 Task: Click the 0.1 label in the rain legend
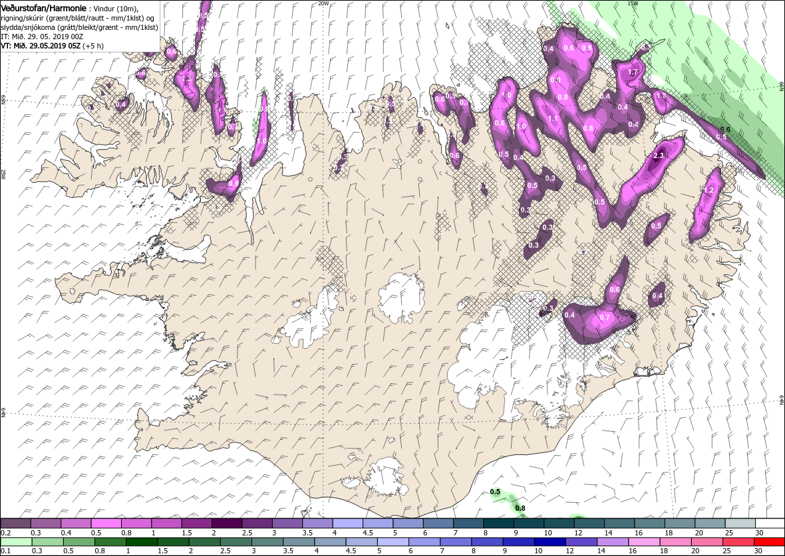(x=5, y=551)
